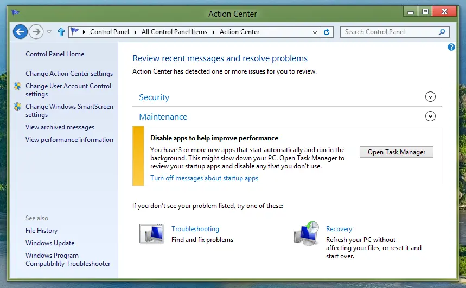Click the Troubleshooting computer icon

pyautogui.click(x=151, y=233)
